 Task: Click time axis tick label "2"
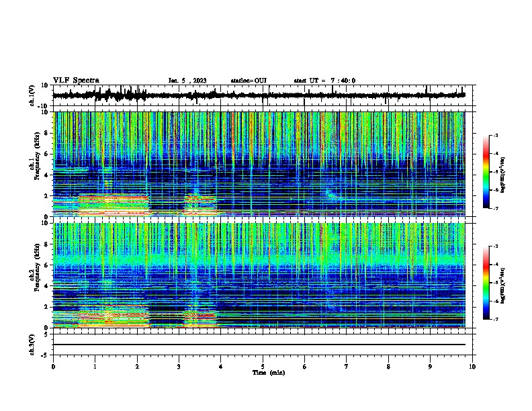click(137, 367)
